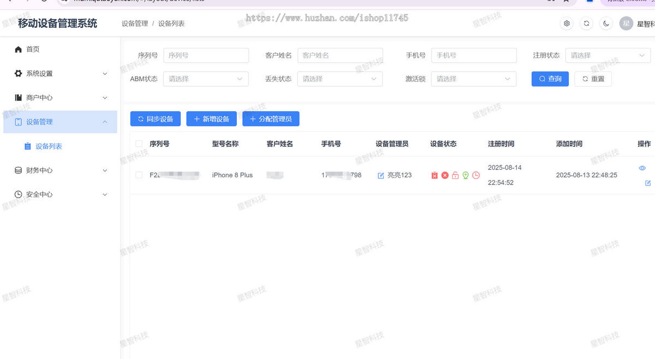Image resolution: width=655 pixels, height=359 pixels.
Task: Click the 财务中心 coins icon
Action: point(18,170)
